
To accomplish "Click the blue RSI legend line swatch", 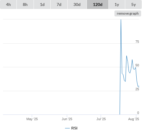I will coord(67,128).
